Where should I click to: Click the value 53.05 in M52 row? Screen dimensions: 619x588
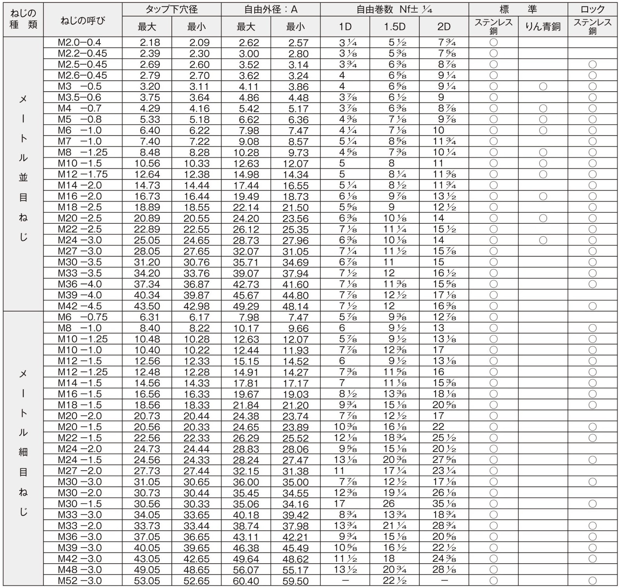(x=147, y=581)
